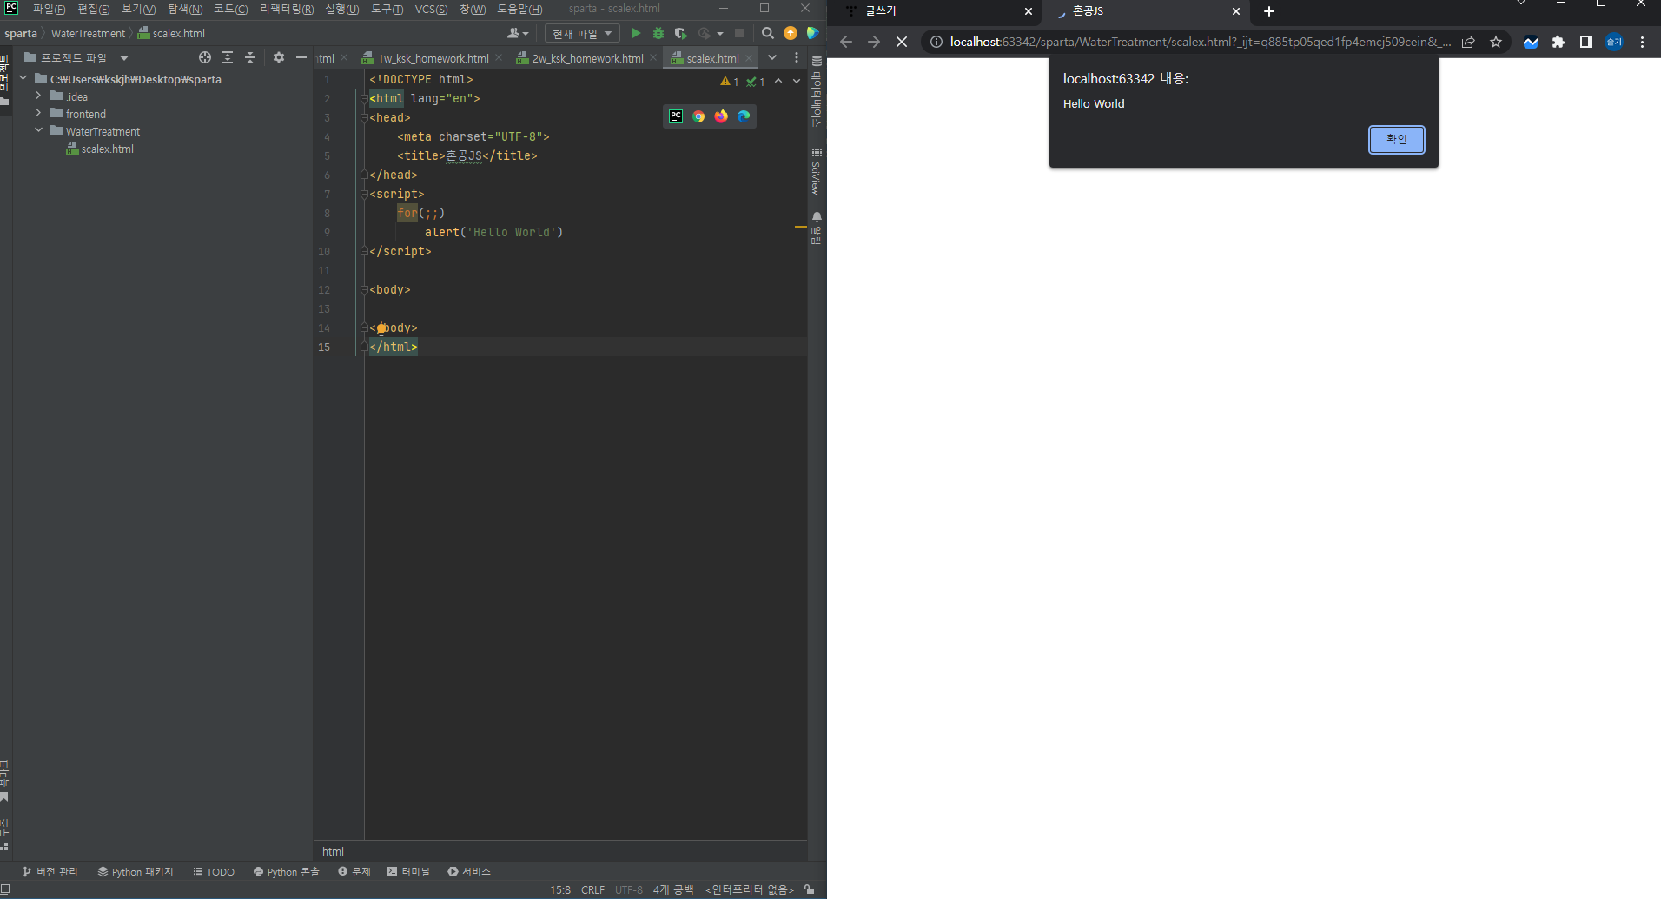Viewport: 1661px width, 899px height.
Task: Go to the next highlighted error down arrow
Action: [797, 81]
